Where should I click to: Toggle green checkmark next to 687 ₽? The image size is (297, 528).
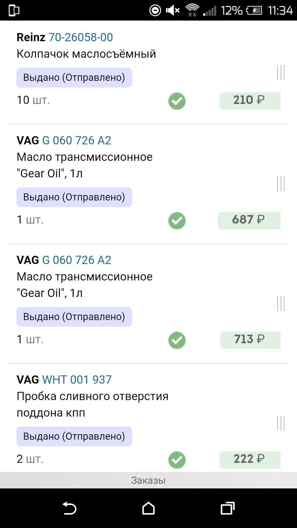(177, 221)
